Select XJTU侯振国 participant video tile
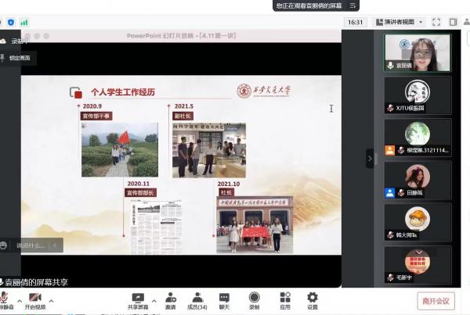The width and height of the screenshot is (470, 315). coord(417,95)
